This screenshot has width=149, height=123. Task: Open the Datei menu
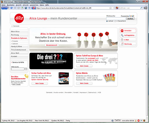tap(4, 5)
